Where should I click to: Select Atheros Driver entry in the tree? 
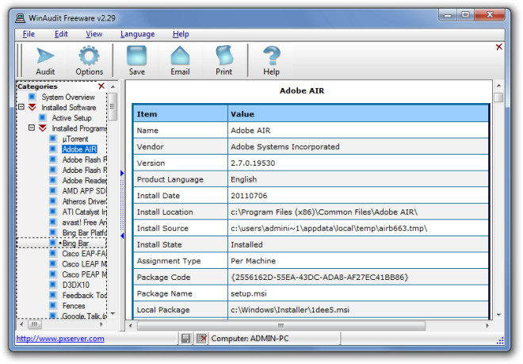point(84,201)
